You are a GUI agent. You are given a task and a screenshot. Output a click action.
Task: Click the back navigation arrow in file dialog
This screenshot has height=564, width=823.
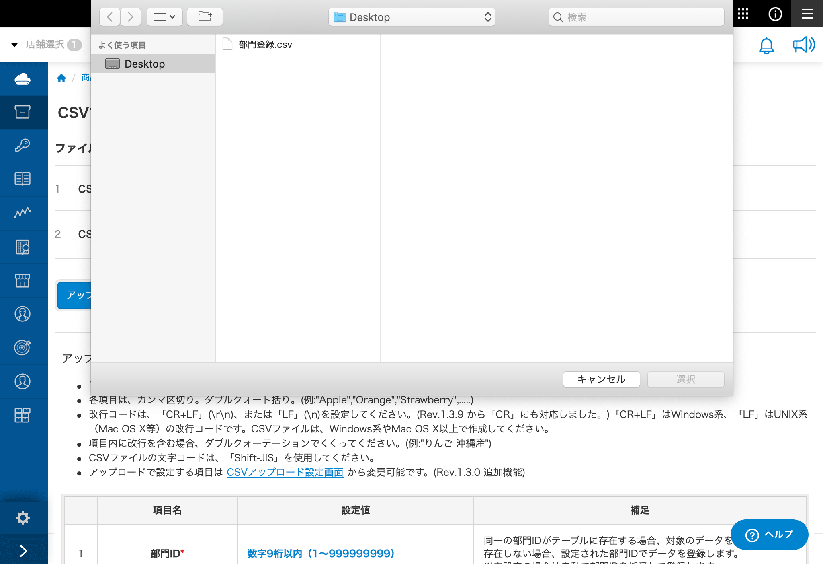tap(110, 17)
